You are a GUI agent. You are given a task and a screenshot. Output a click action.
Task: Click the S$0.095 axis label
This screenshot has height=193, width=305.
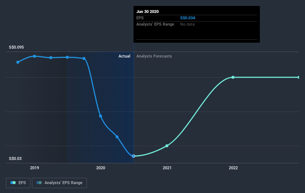(16, 47)
